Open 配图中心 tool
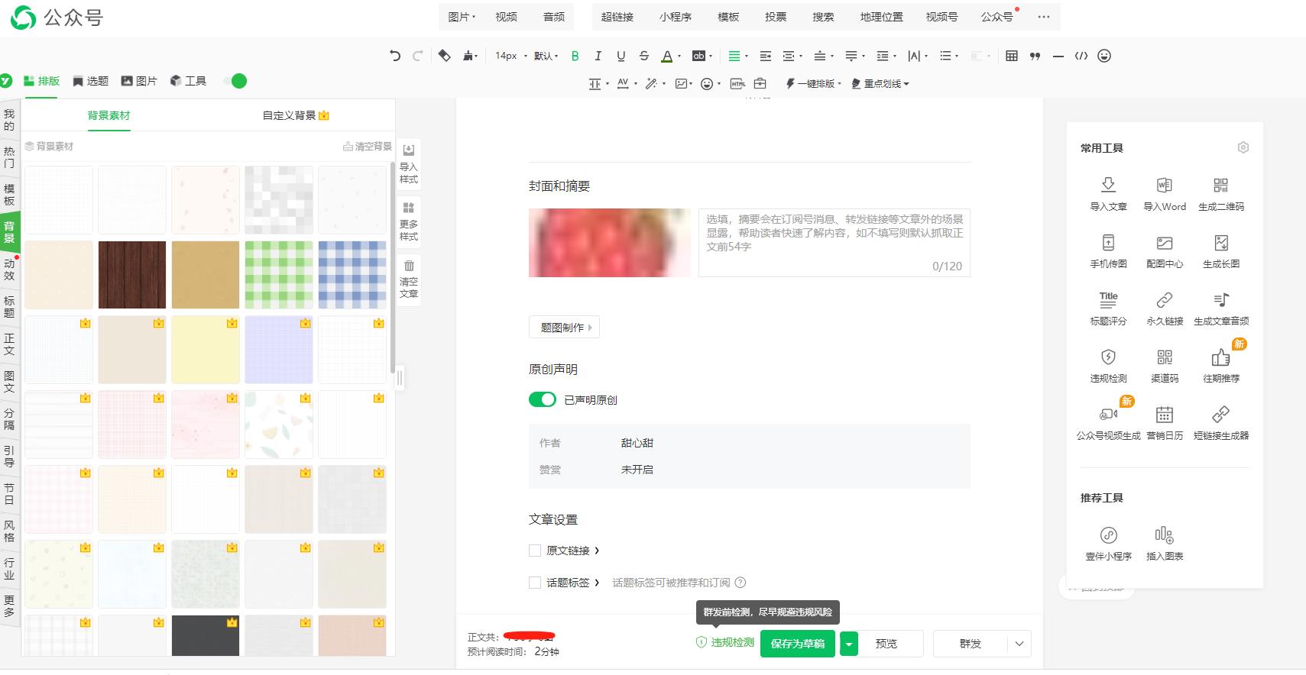1306x675 pixels. (x=1165, y=251)
